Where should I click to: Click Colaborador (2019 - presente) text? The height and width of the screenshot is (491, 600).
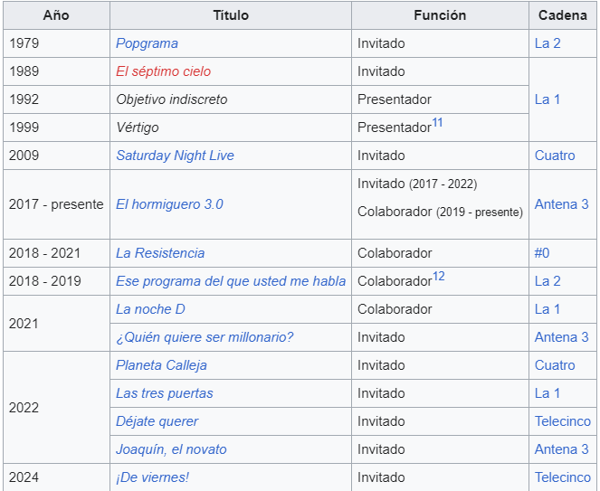(x=440, y=212)
